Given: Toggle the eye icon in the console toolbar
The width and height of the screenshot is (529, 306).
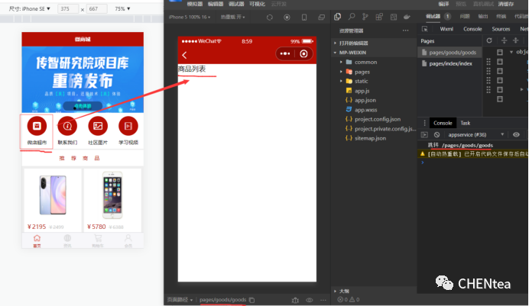Looking at the screenshot, I should click(x=516, y=134).
